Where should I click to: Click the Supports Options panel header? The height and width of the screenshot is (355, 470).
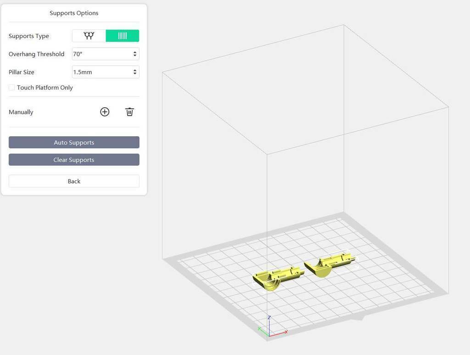74,13
